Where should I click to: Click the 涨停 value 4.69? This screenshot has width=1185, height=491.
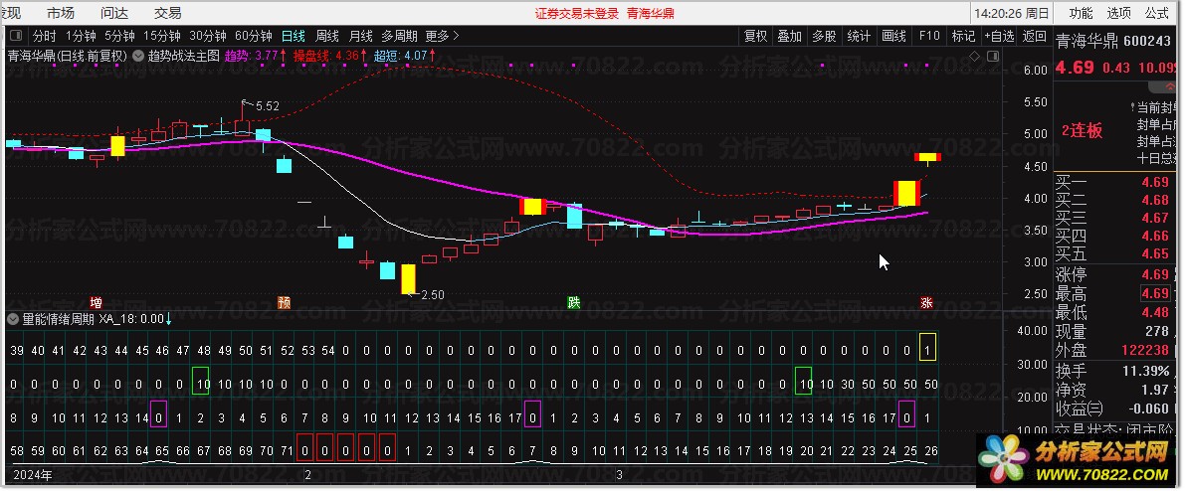coord(1155,274)
